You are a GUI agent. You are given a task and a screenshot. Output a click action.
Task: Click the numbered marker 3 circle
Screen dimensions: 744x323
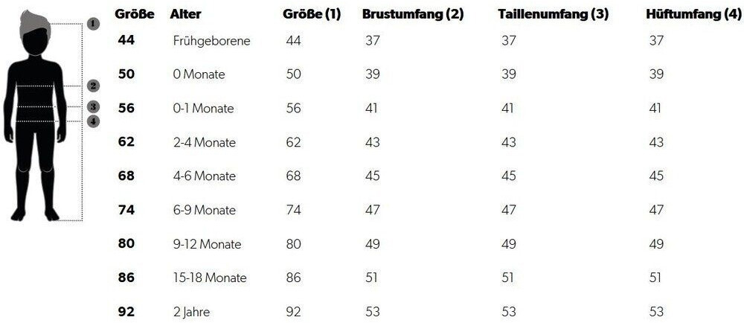pyautogui.click(x=94, y=106)
